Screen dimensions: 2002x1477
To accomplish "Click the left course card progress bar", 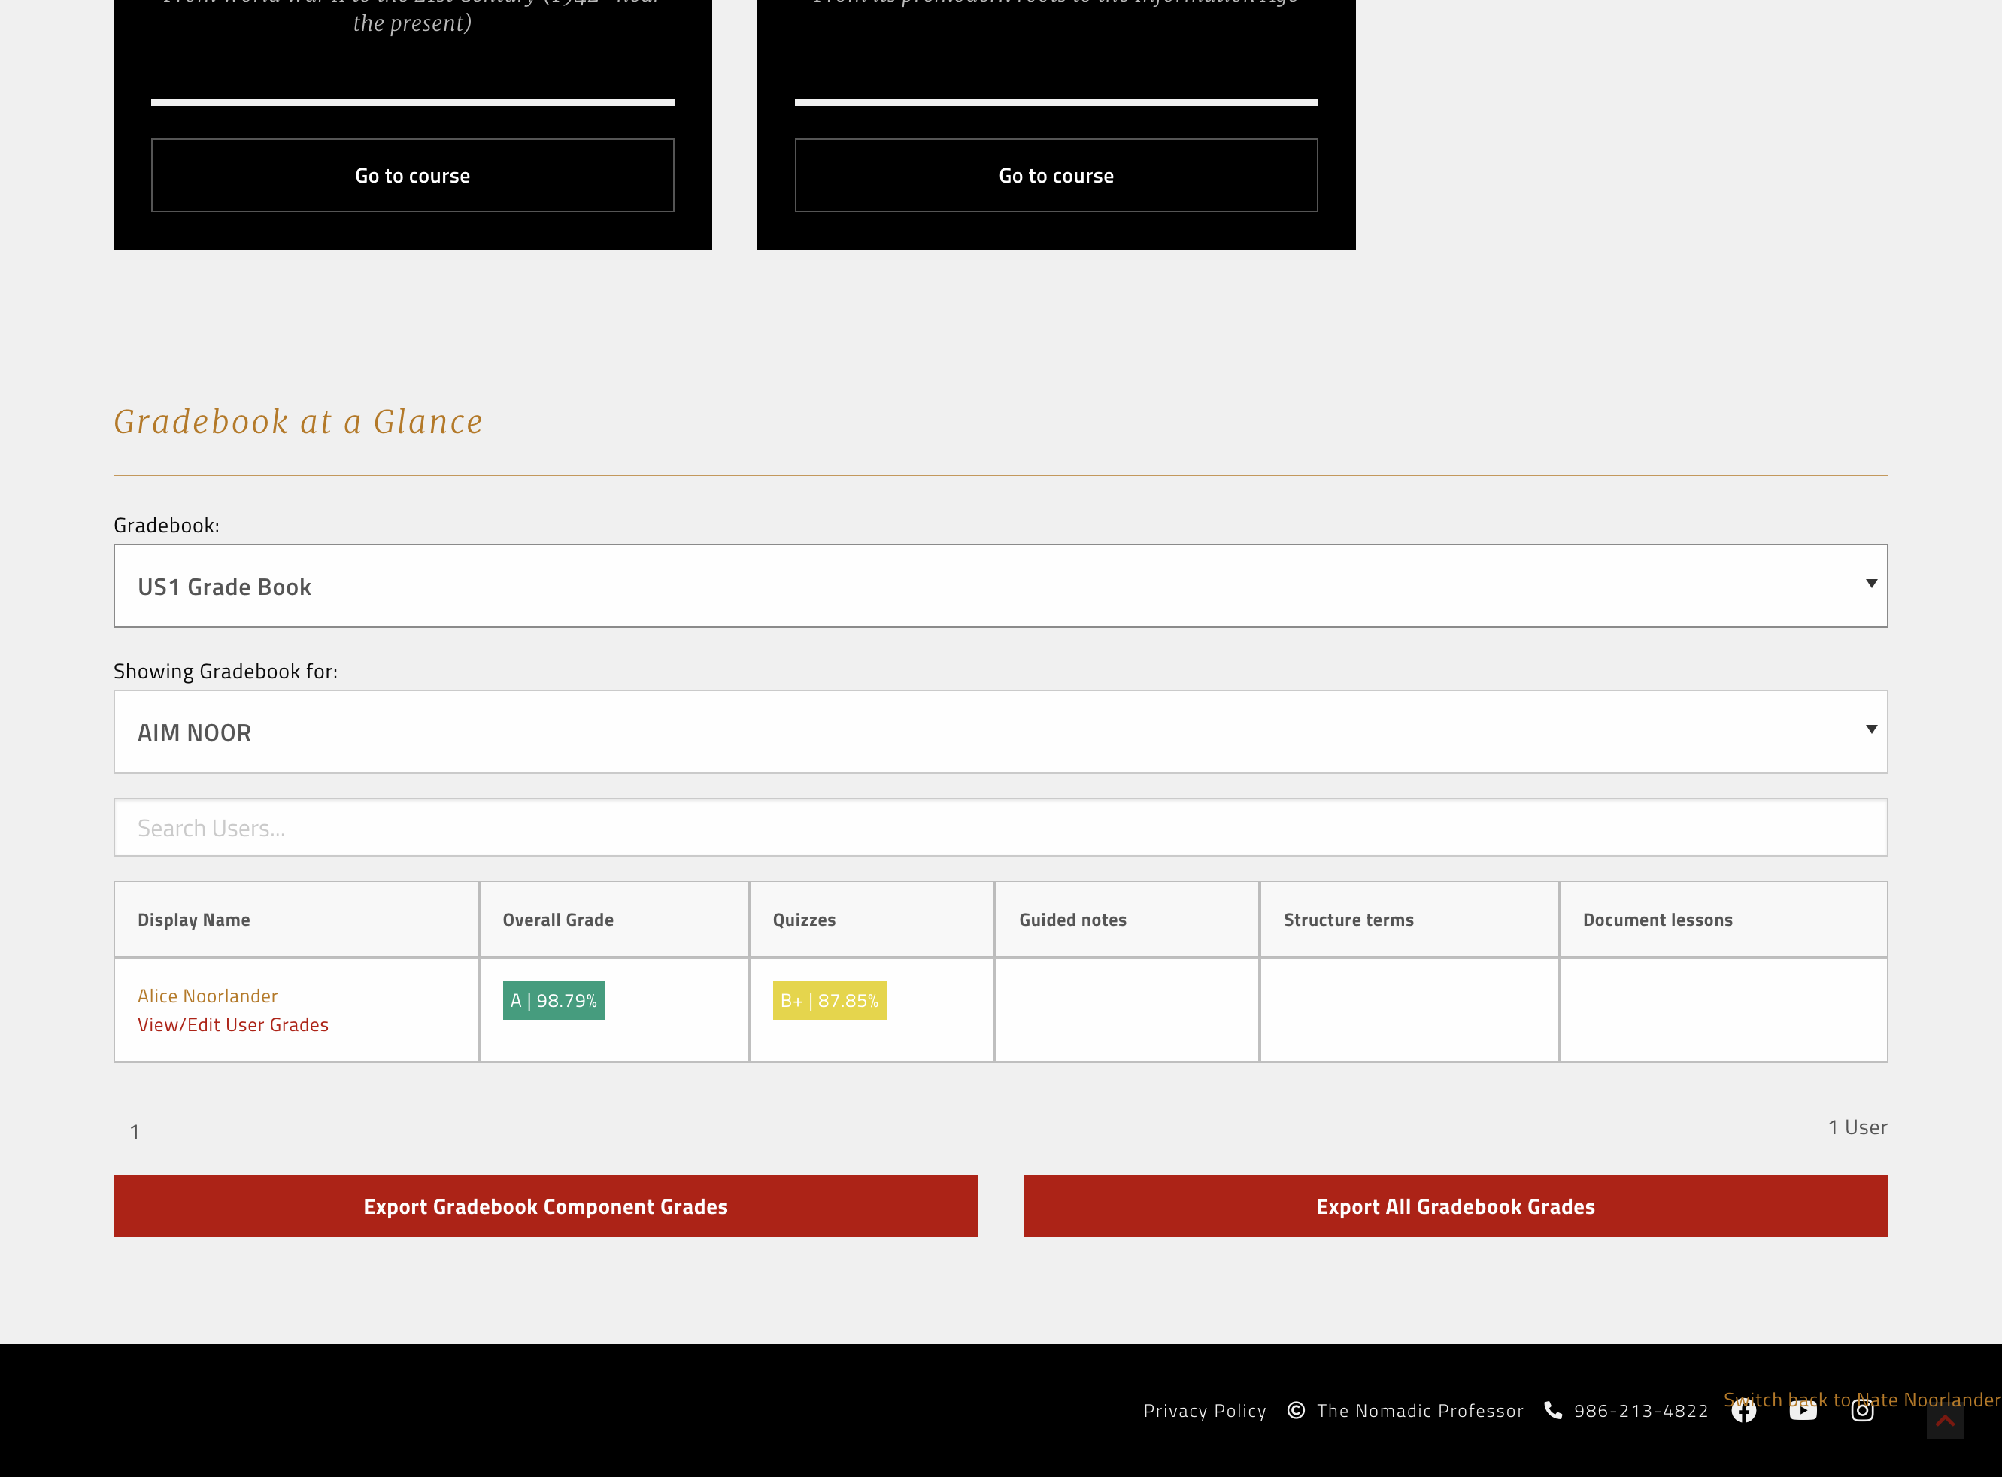I will pyautogui.click(x=412, y=102).
